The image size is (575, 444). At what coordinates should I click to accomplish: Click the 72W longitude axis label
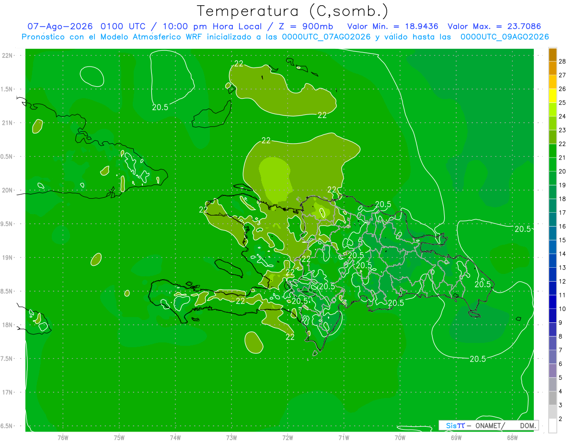287,437
